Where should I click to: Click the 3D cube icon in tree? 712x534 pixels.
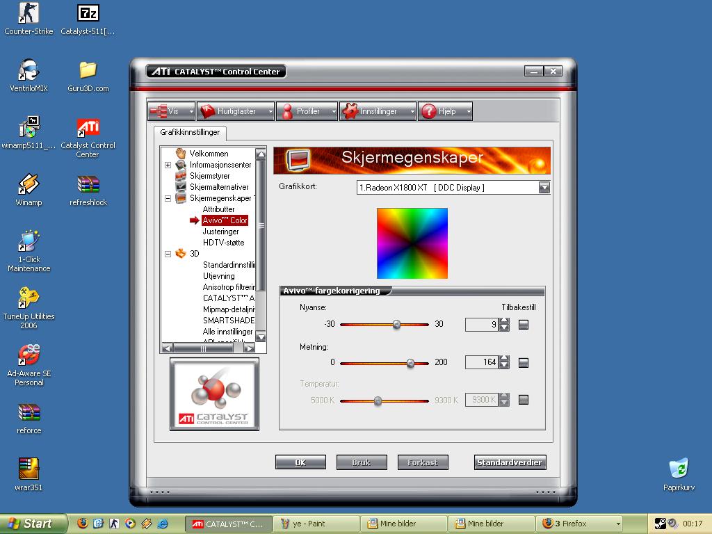(181, 253)
